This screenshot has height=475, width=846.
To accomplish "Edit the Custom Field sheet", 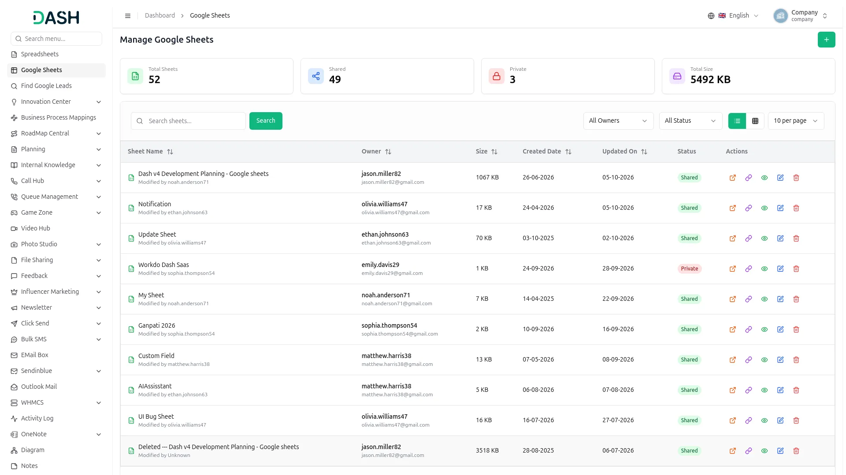I will point(780,360).
